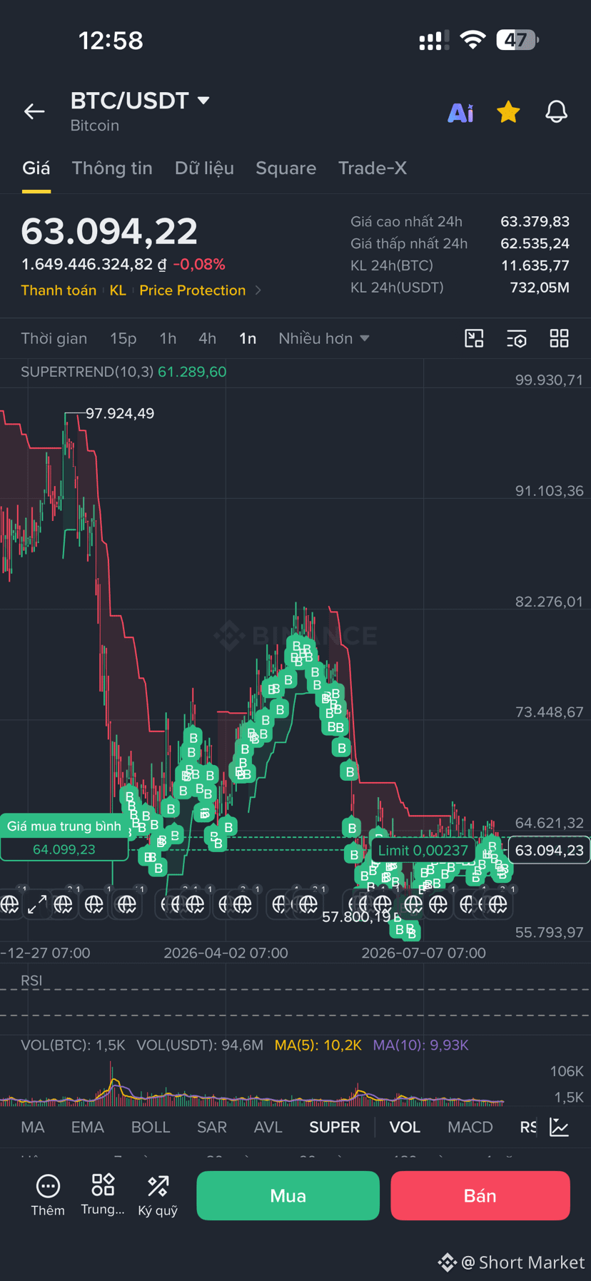
Task: Open the Thêm more options icon
Action: pyautogui.click(x=48, y=1195)
